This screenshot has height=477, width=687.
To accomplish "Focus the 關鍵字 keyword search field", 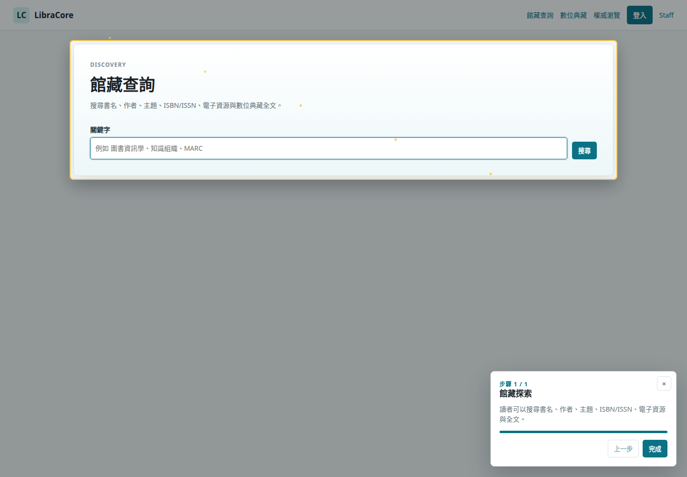I will coord(329,148).
